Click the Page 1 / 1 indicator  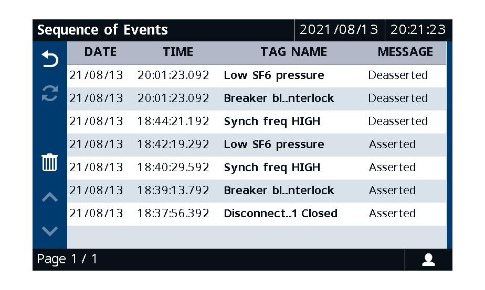[x=67, y=259]
